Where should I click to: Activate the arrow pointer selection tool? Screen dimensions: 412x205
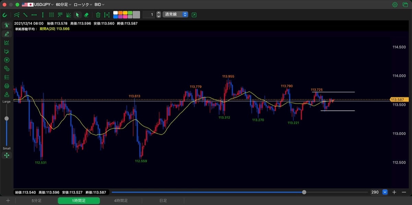[77, 15]
